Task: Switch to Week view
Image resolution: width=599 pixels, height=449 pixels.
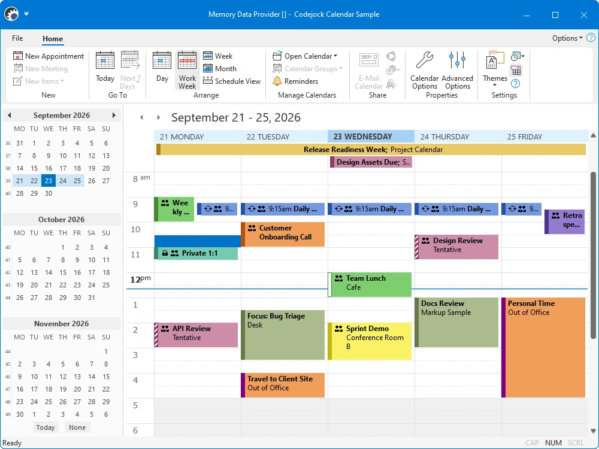Action: 218,56
